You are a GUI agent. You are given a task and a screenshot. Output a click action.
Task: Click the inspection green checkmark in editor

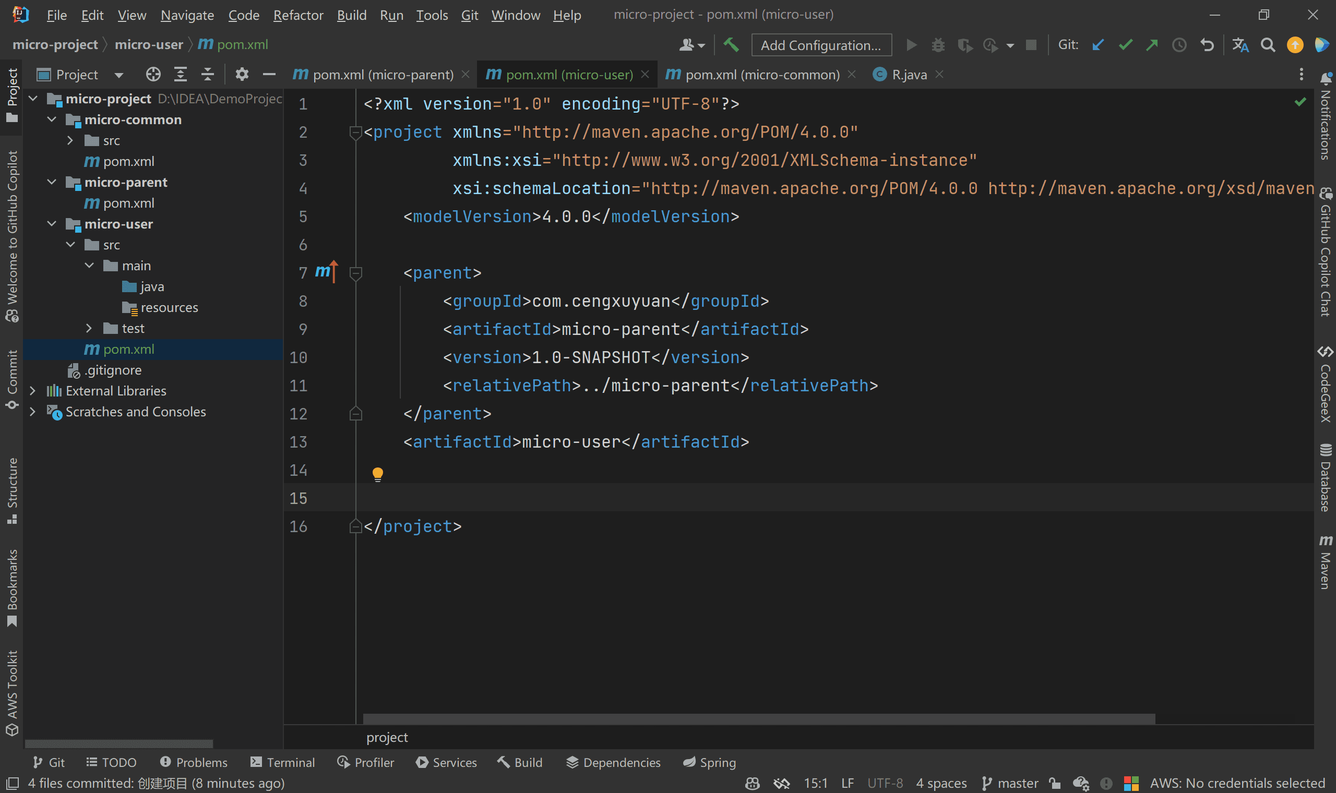tap(1300, 102)
